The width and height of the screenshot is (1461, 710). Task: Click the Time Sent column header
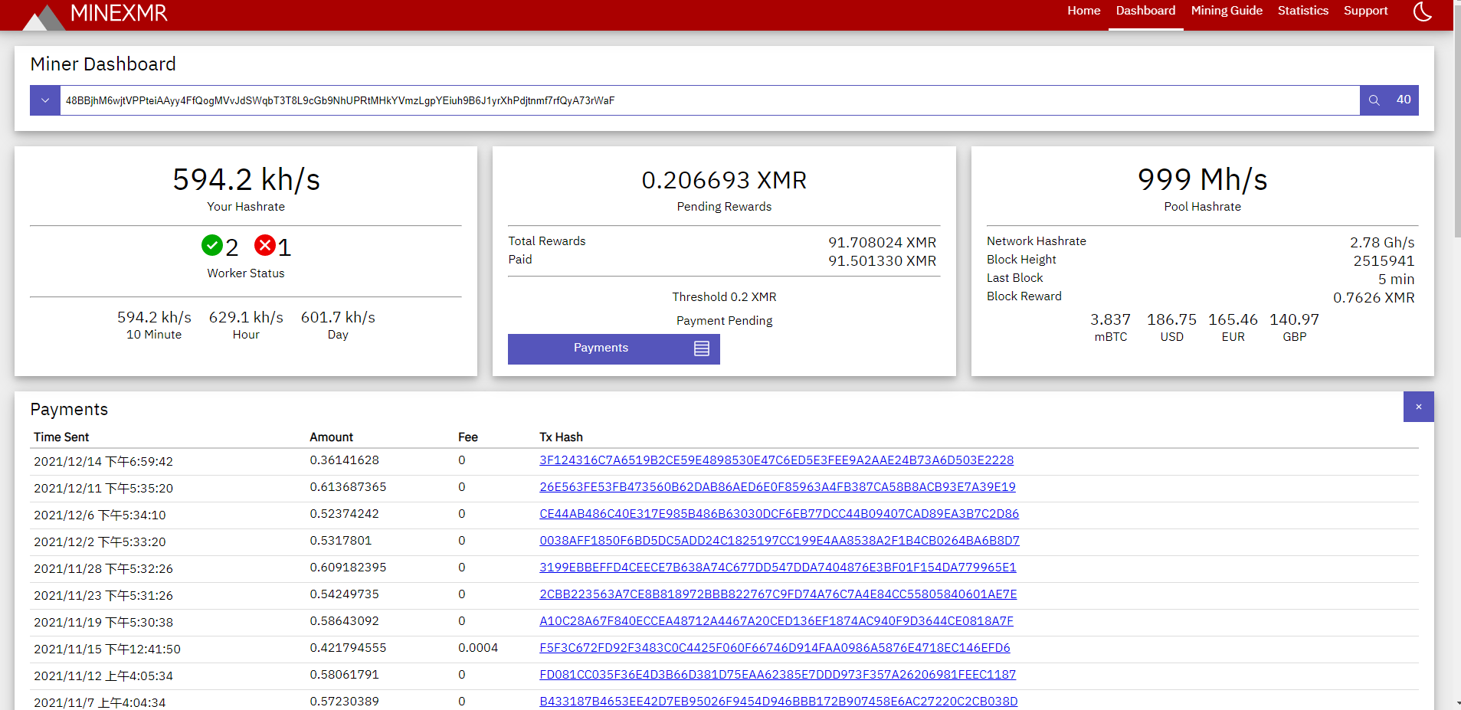pyautogui.click(x=61, y=437)
